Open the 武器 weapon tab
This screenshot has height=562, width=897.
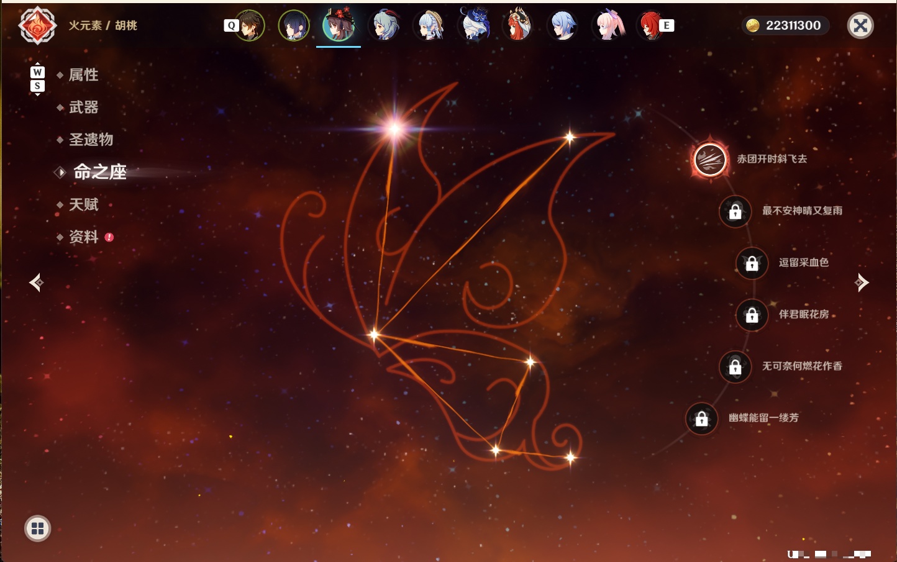(83, 107)
